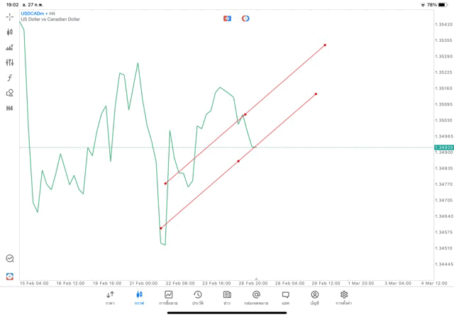
Task: Open the แชท (Chat) tab
Action: [285, 298]
